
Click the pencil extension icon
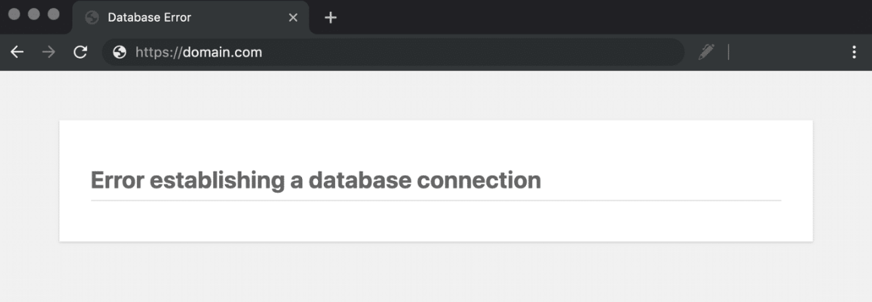pos(706,52)
